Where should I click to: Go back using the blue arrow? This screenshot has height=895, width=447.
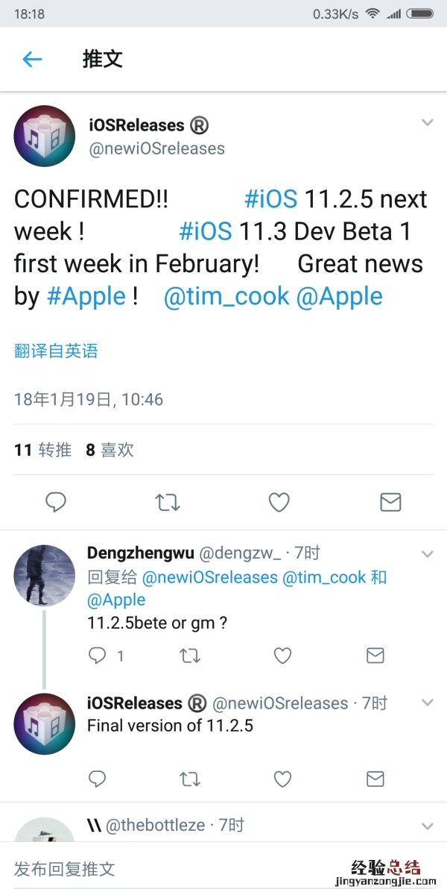click(31, 59)
